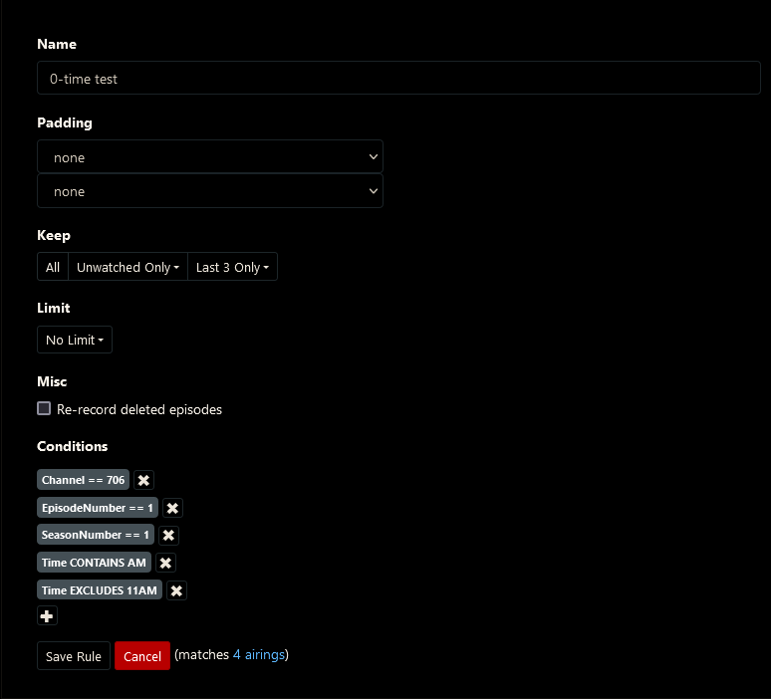The width and height of the screenshot is (771, 699).
Task: Remove the SeasonNumber == 1 condition
Action: point(168,535)
